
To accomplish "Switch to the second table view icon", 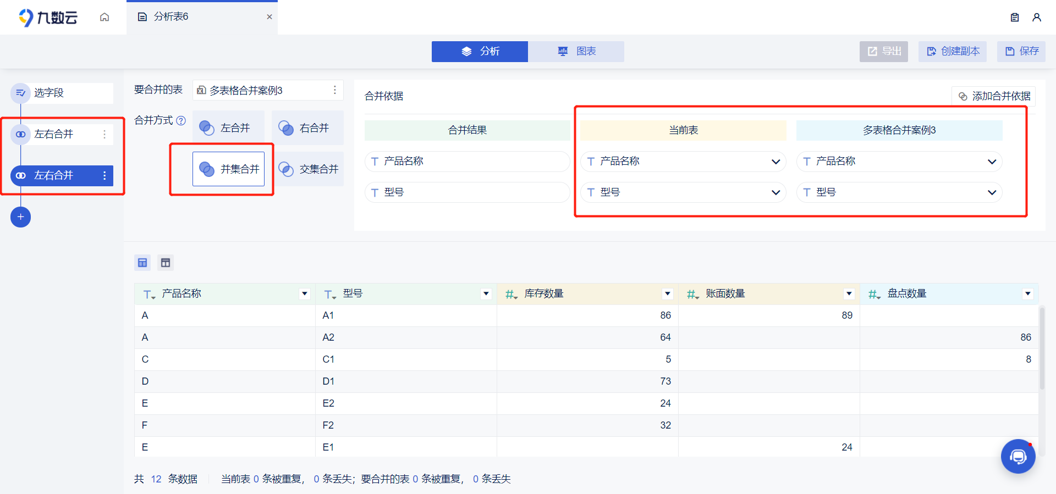I will tap(166, 263).
